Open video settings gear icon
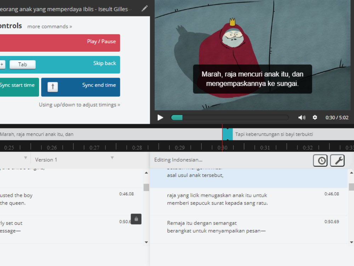 click(315, 117)
